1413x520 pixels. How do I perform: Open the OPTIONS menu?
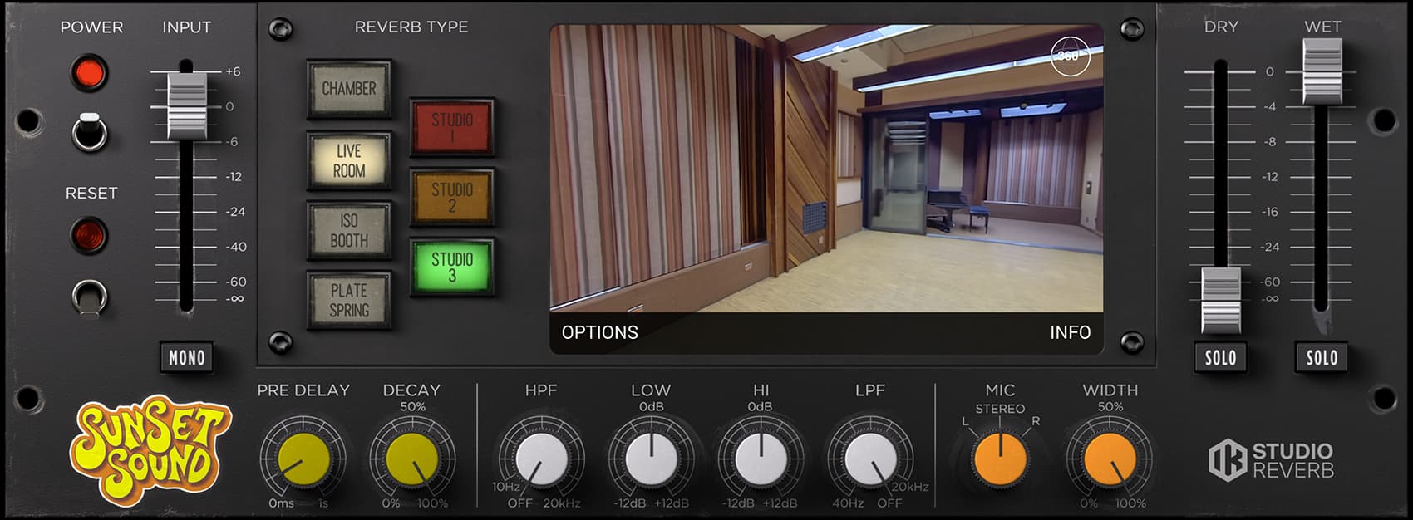[600, 332]
